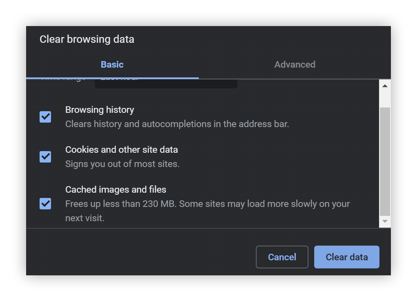Screen dimensions: 417x301
Task: Open the Advanced tab
Action: 295,64
